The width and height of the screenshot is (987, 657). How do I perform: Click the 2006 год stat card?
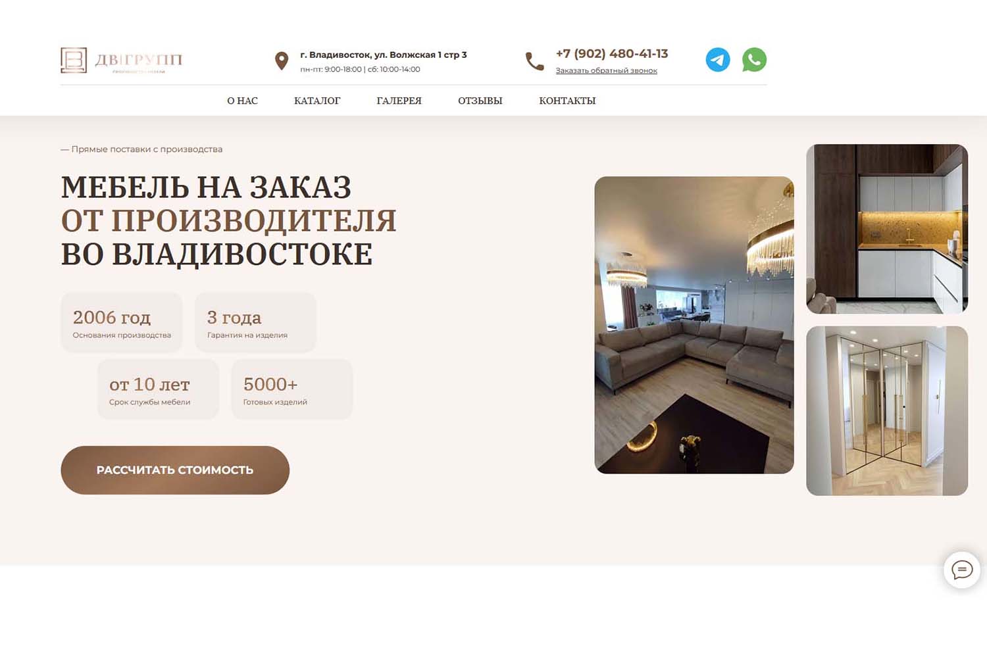coord(122,323)
